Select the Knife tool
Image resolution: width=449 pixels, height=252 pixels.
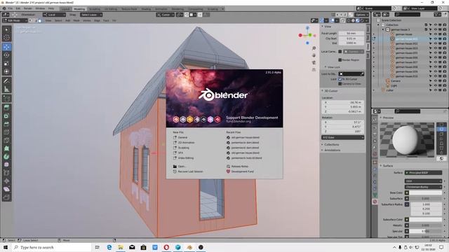click(6, 140)
